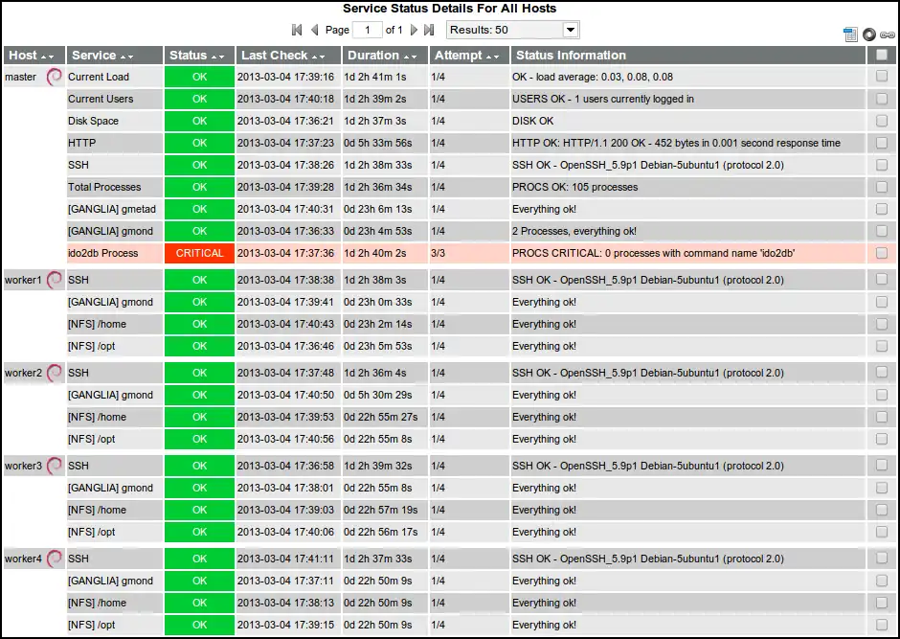The width and height of the screenshot is (900, 639).
Task: Open the worker2 host link
Action: (x=23, y=373)
